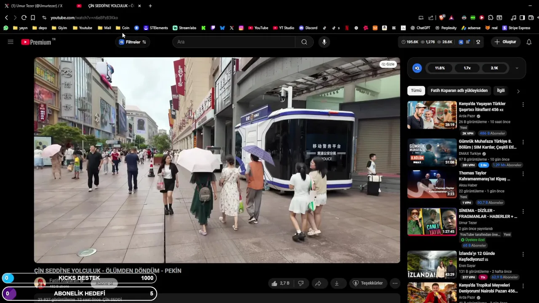
Task: Open the YT Studio bookmark
Action: point(283,28)
